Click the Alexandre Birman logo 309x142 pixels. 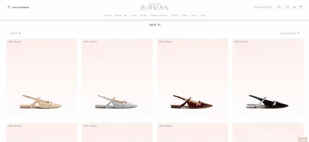[155, 7]
